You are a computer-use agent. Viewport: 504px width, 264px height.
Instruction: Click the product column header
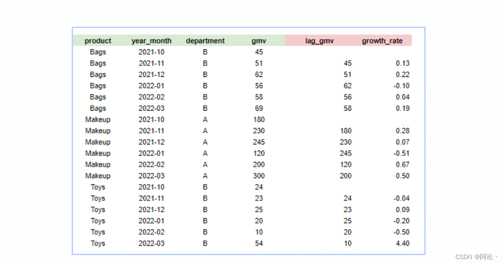pos(98,41)
